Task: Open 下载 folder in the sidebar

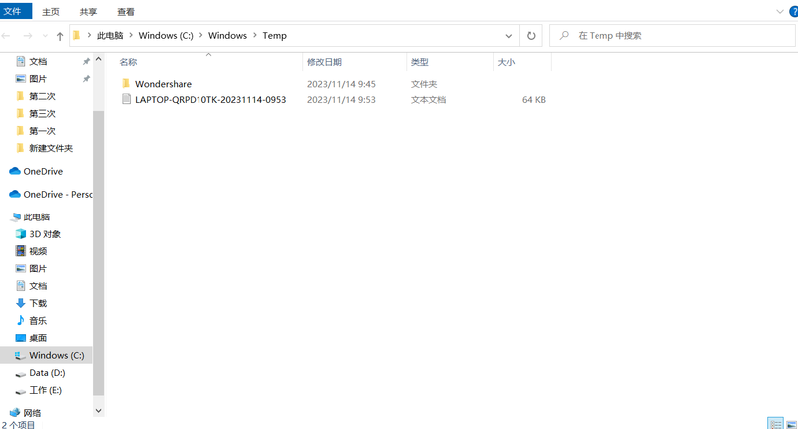Action: pos(38,303)
